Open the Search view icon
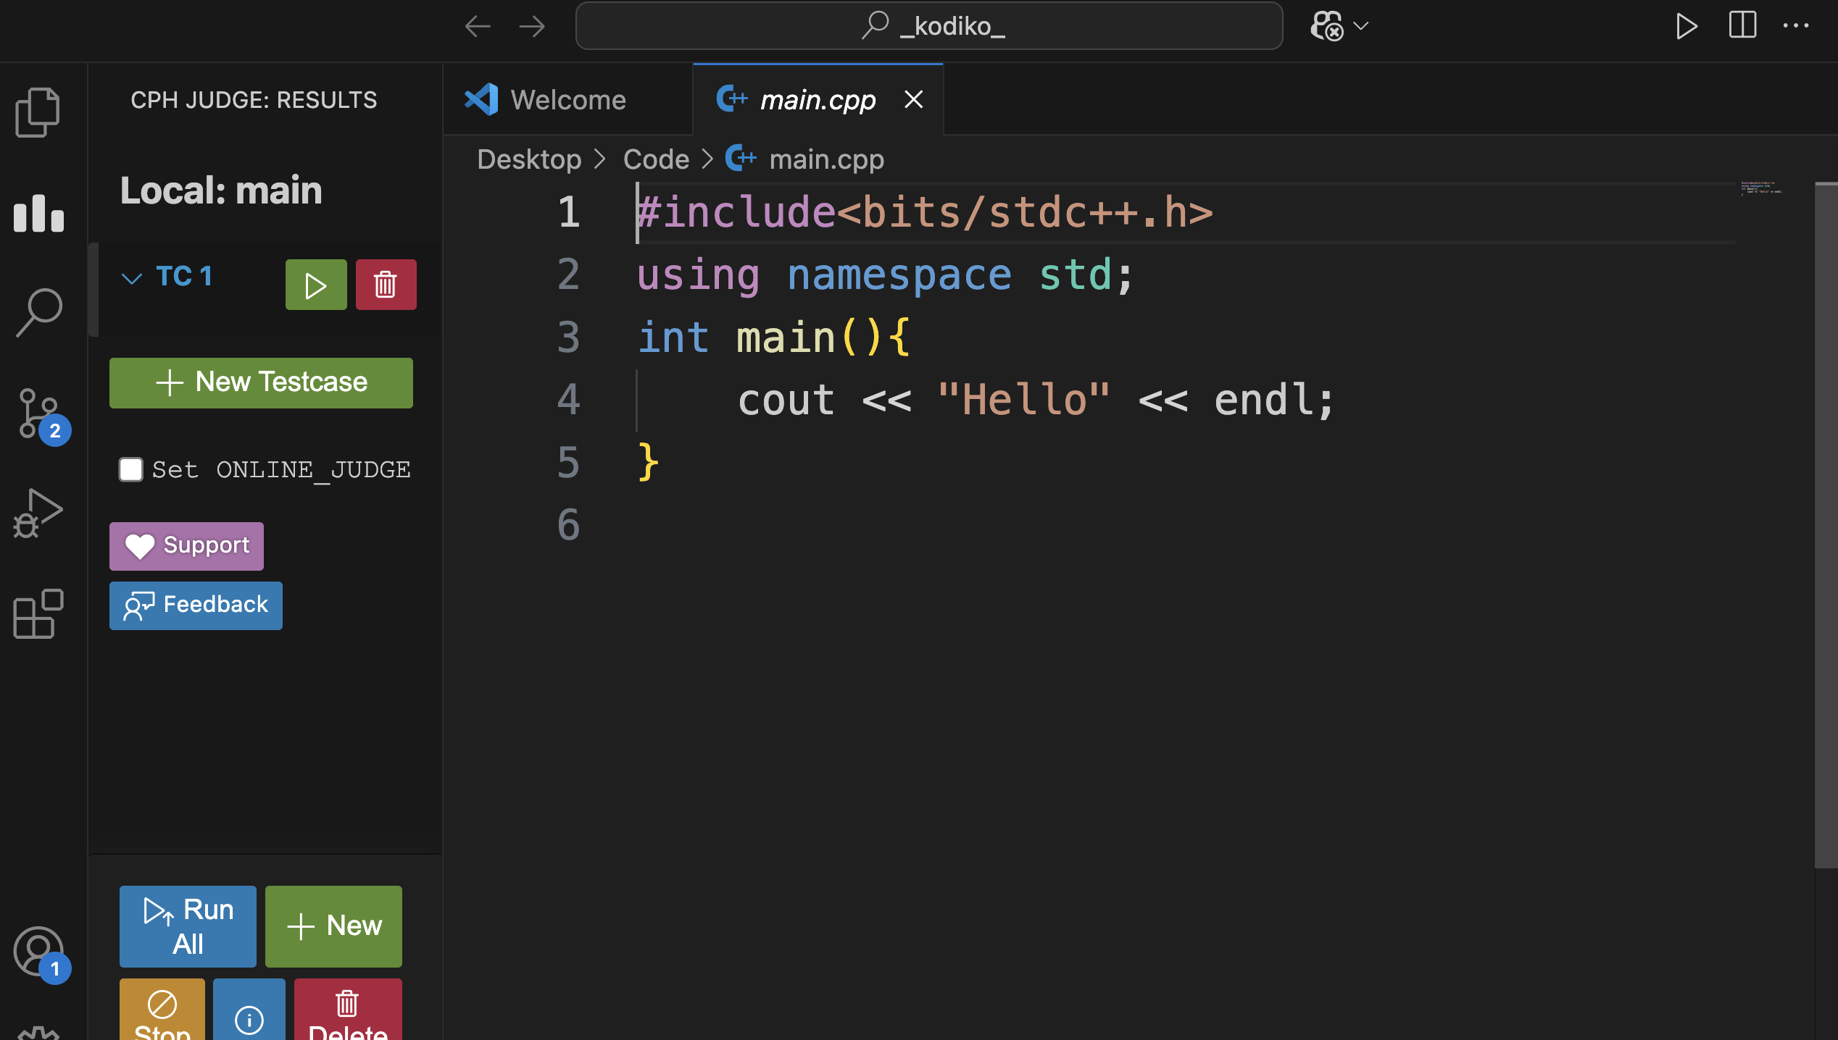The width and height of the screenshot is (1838, 1040). (39, 312)
